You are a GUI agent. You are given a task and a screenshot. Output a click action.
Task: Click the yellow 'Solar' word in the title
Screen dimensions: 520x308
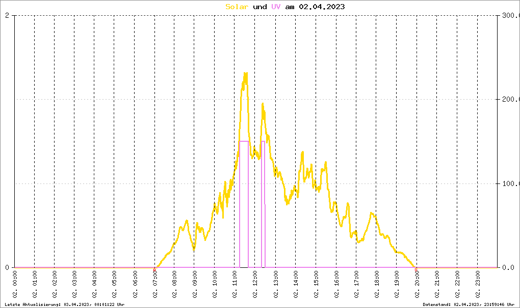(x=237, y=7)
